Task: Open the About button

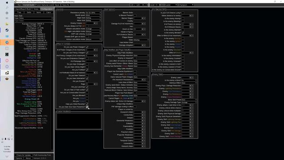Action: pos(28,158)
